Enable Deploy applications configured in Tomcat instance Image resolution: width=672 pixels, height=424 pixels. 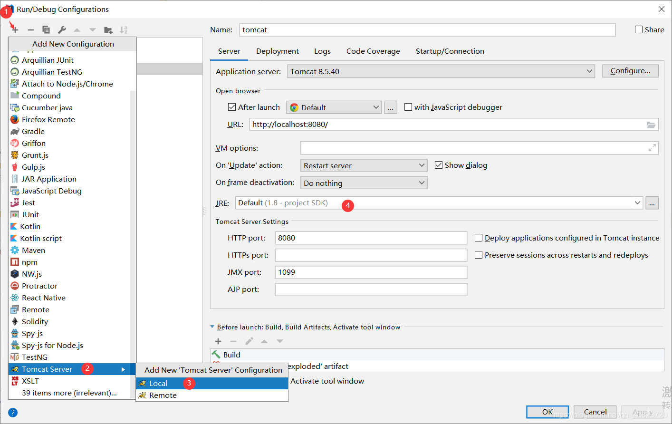479,238
